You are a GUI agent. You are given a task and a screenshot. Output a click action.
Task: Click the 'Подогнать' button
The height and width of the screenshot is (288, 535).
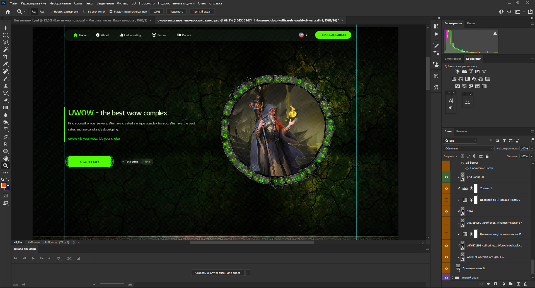(x=176, y=12)
